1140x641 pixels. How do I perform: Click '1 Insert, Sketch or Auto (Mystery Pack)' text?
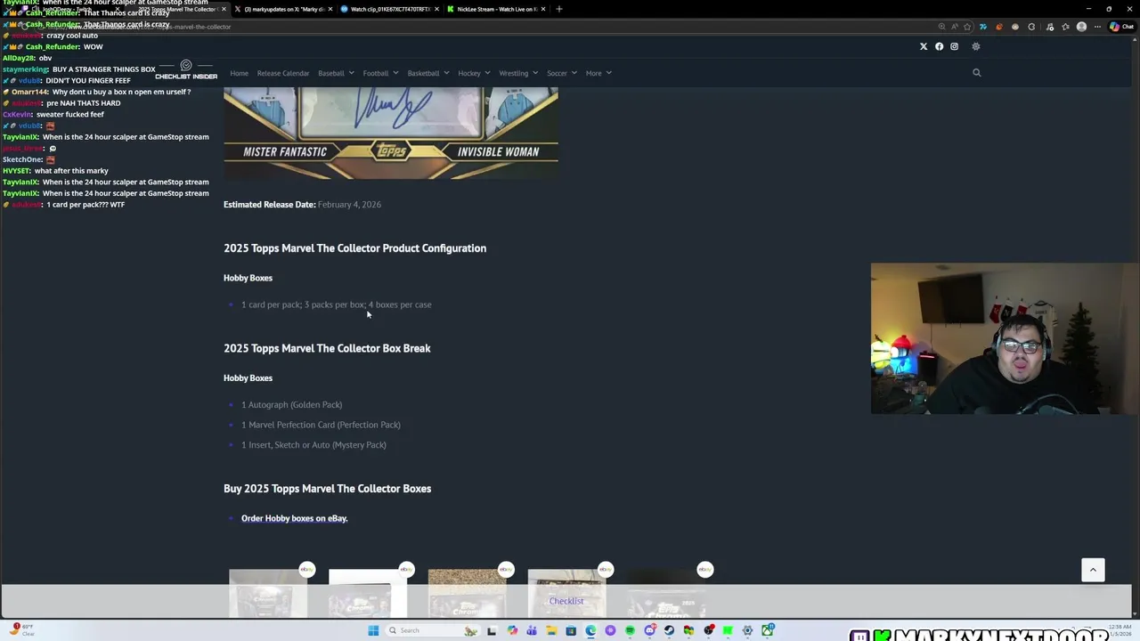click(x=313, y=445)
